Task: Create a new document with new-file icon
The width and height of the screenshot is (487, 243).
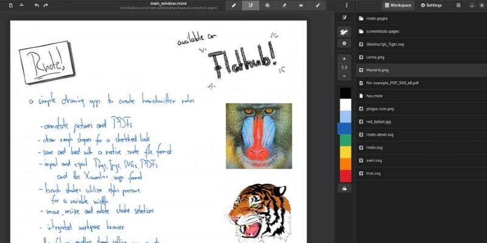Action: coord(10,5)
